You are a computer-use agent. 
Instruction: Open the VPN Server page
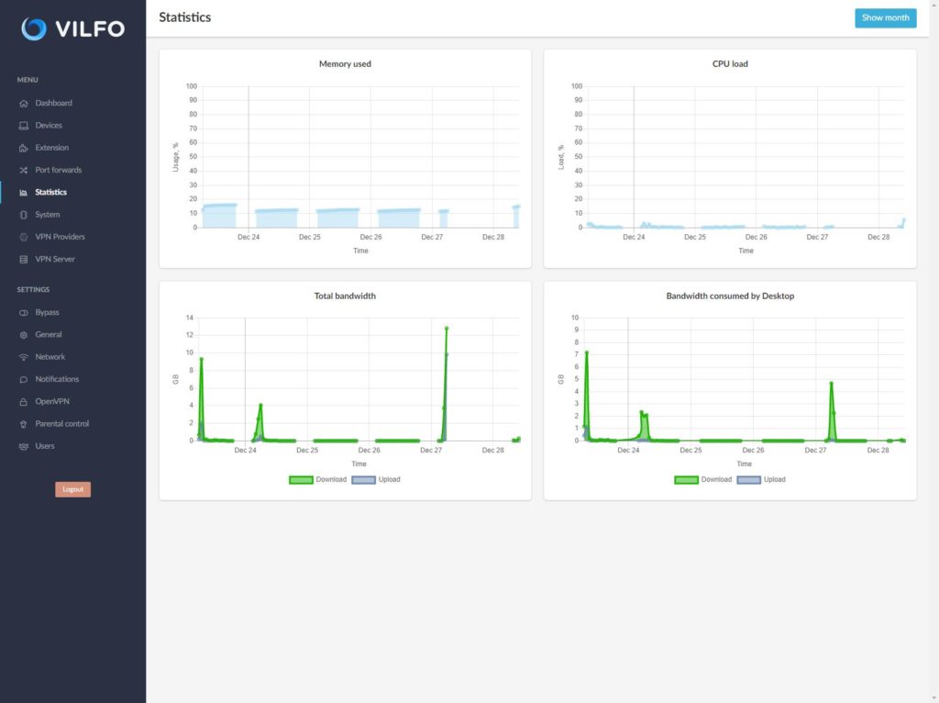[x=55, y=259]
